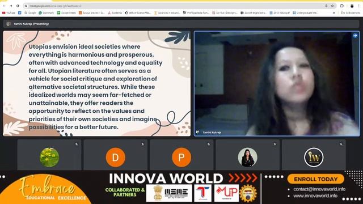Image resolution: width=363 pixels, height=204 pixels.
Task: Click the ENROLL TODAY button
Action: coord(315,179)
